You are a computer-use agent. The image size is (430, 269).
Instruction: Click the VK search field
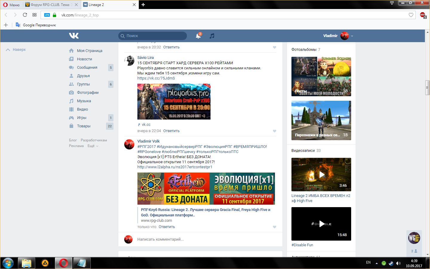153,36
